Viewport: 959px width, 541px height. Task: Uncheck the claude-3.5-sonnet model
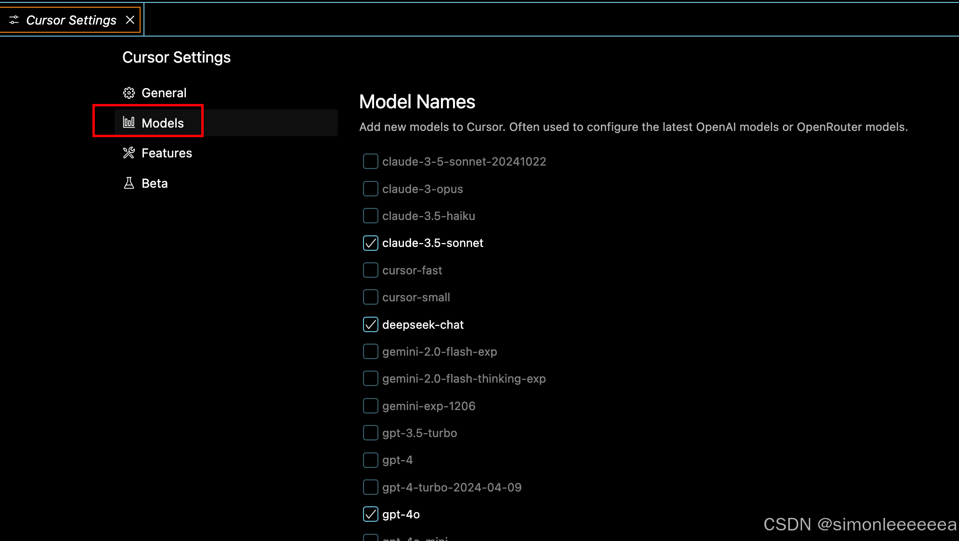tap(370, 243)
